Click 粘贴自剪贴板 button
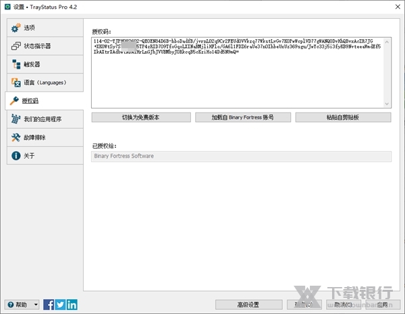Viewport: 405px width, 314px height. [343, 117]
